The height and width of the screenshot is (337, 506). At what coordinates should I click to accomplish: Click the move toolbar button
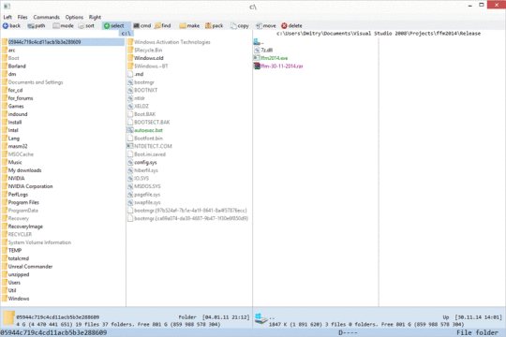[x=266, y=26]
